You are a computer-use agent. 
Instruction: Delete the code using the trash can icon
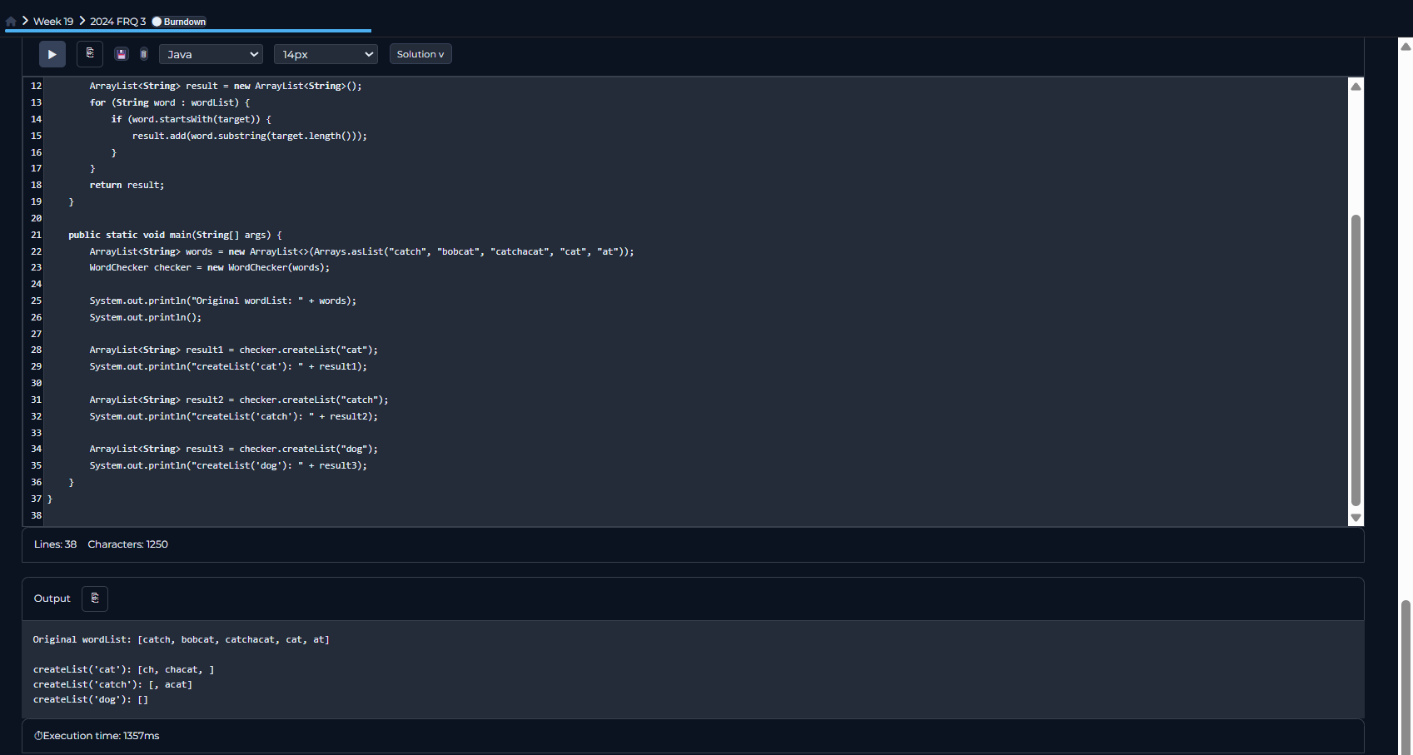144,54
